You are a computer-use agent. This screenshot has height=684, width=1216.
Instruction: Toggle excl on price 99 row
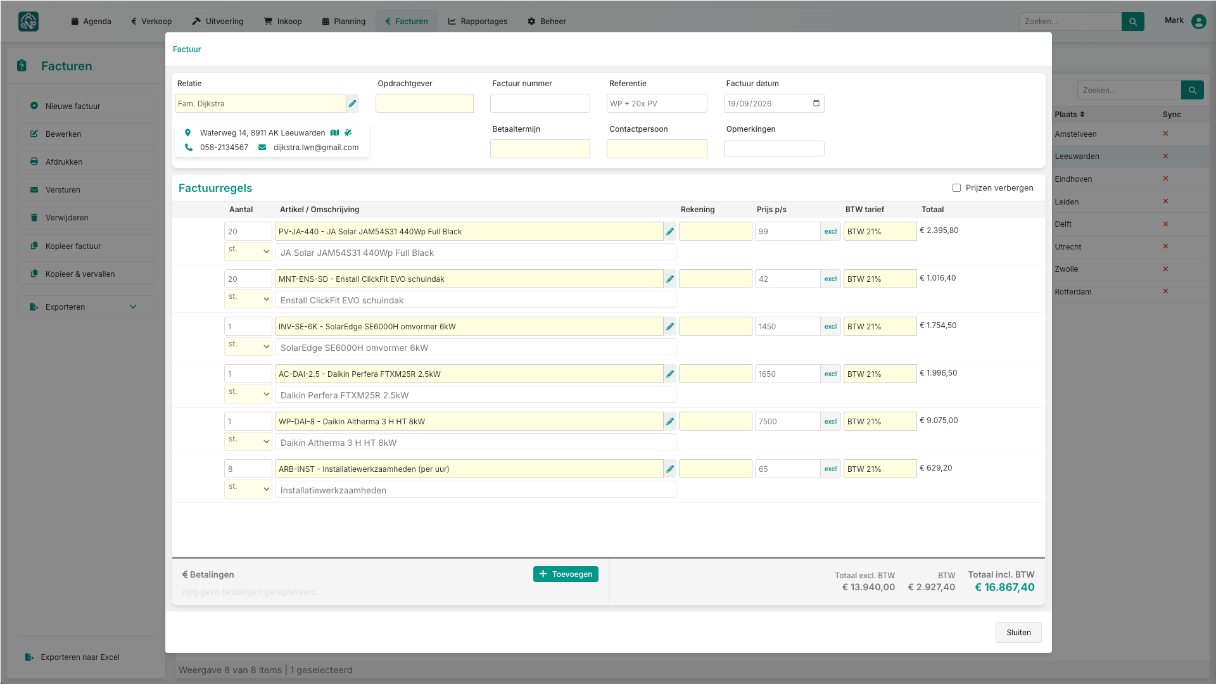830,232
